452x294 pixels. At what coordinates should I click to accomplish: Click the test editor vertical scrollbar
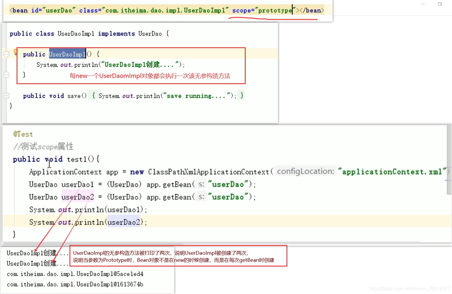pyautogui.click(x=449, y=159)
